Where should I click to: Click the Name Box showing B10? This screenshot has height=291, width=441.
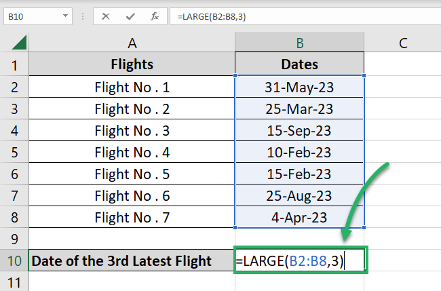[x=31, y=15]
